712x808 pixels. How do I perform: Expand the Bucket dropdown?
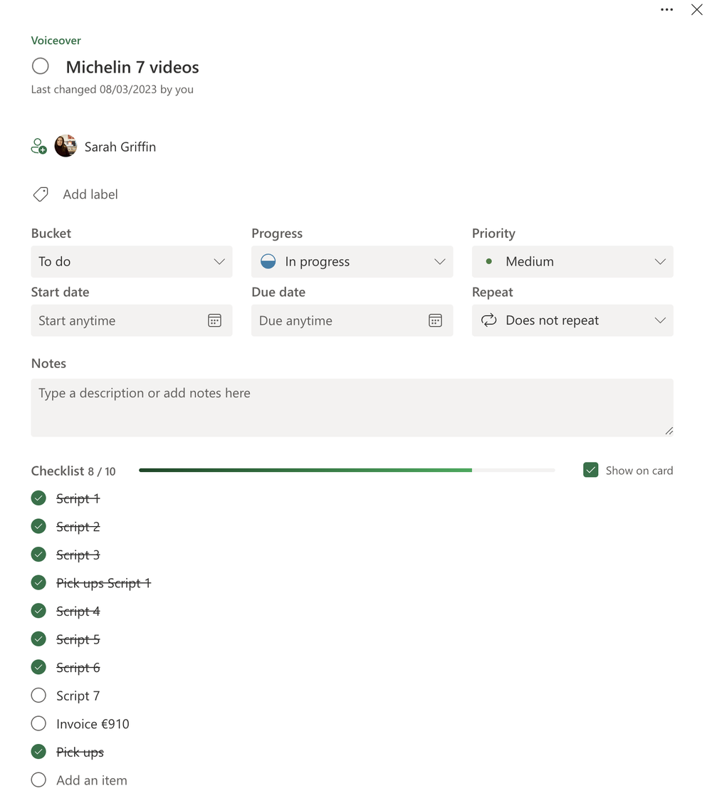(x=132, y=262)
